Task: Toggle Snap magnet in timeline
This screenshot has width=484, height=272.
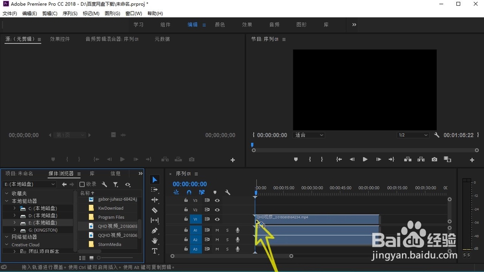Action: coord(189,192)
